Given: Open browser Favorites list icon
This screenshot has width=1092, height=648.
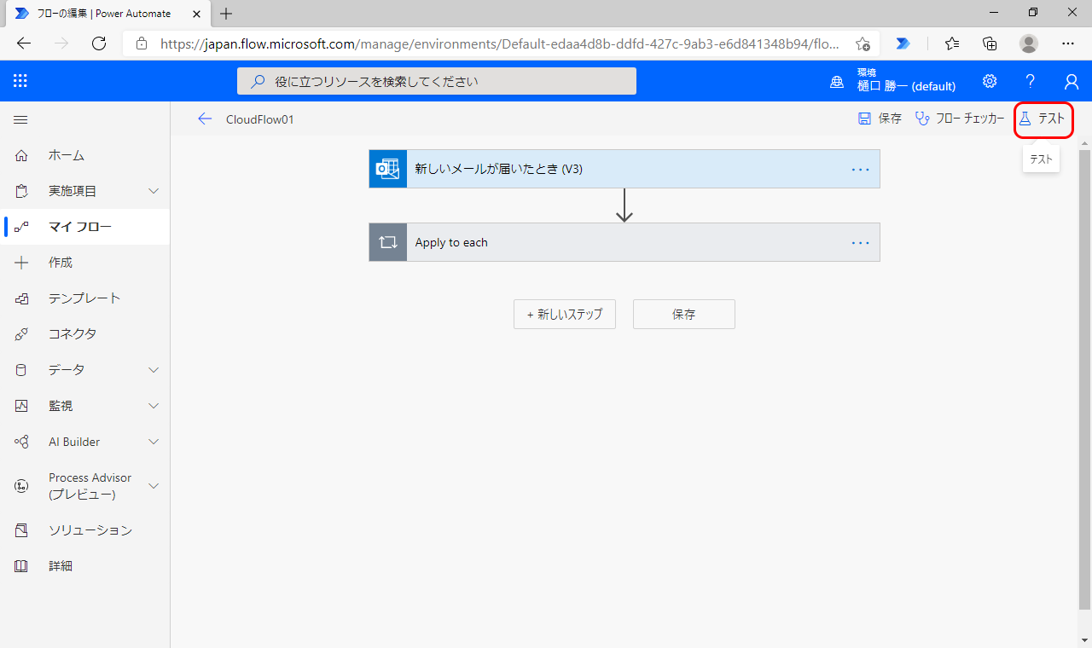Looking at the screenshot, I should [952, 43].
